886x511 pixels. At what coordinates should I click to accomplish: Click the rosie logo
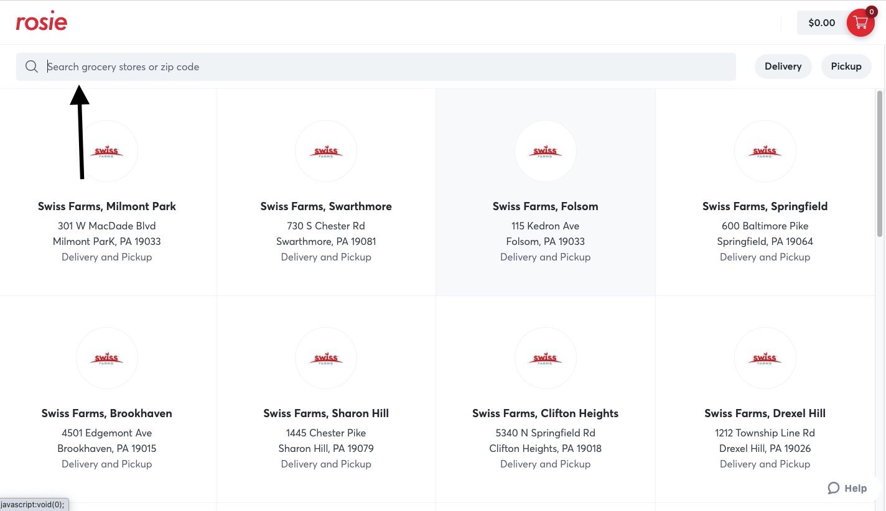pyautogui.click(x=42, y=22)
